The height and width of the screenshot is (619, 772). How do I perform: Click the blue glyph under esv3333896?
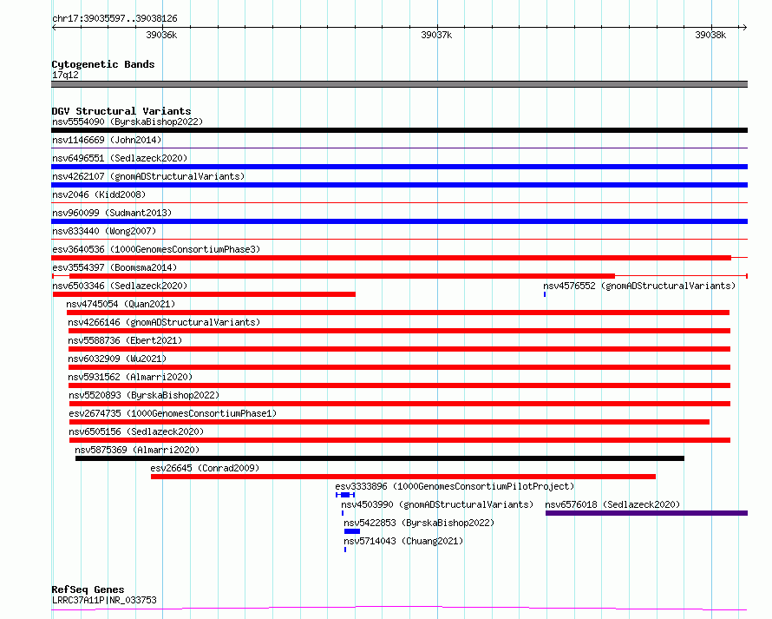345,495
